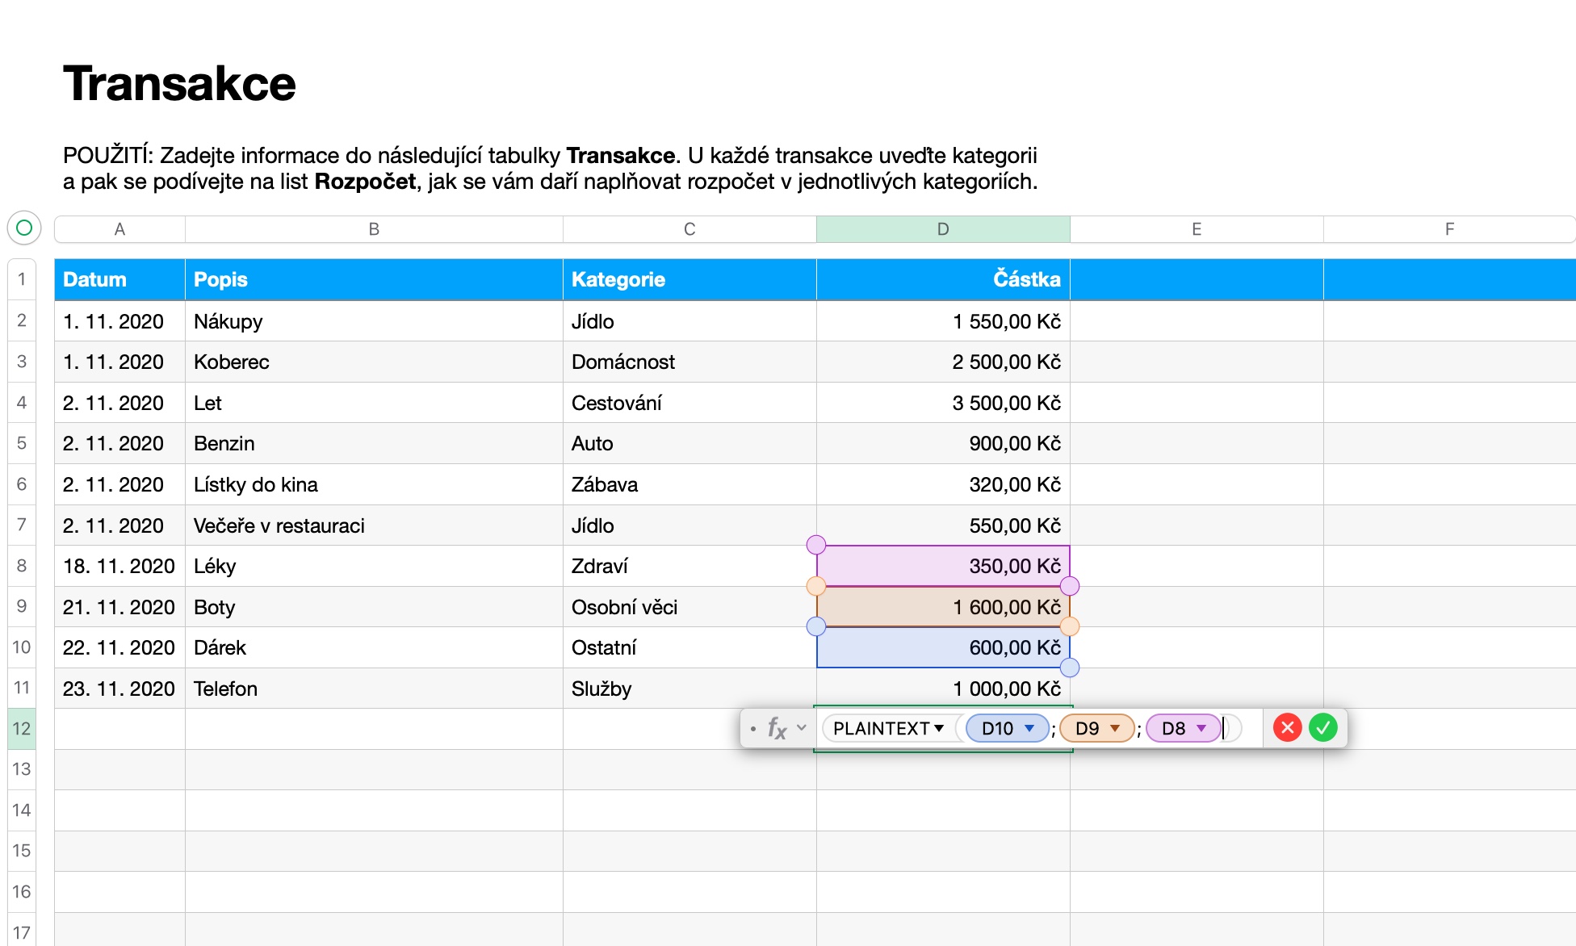Click the table select circle handle
This screenshot has width=1576, height=946.
[24, 228]
